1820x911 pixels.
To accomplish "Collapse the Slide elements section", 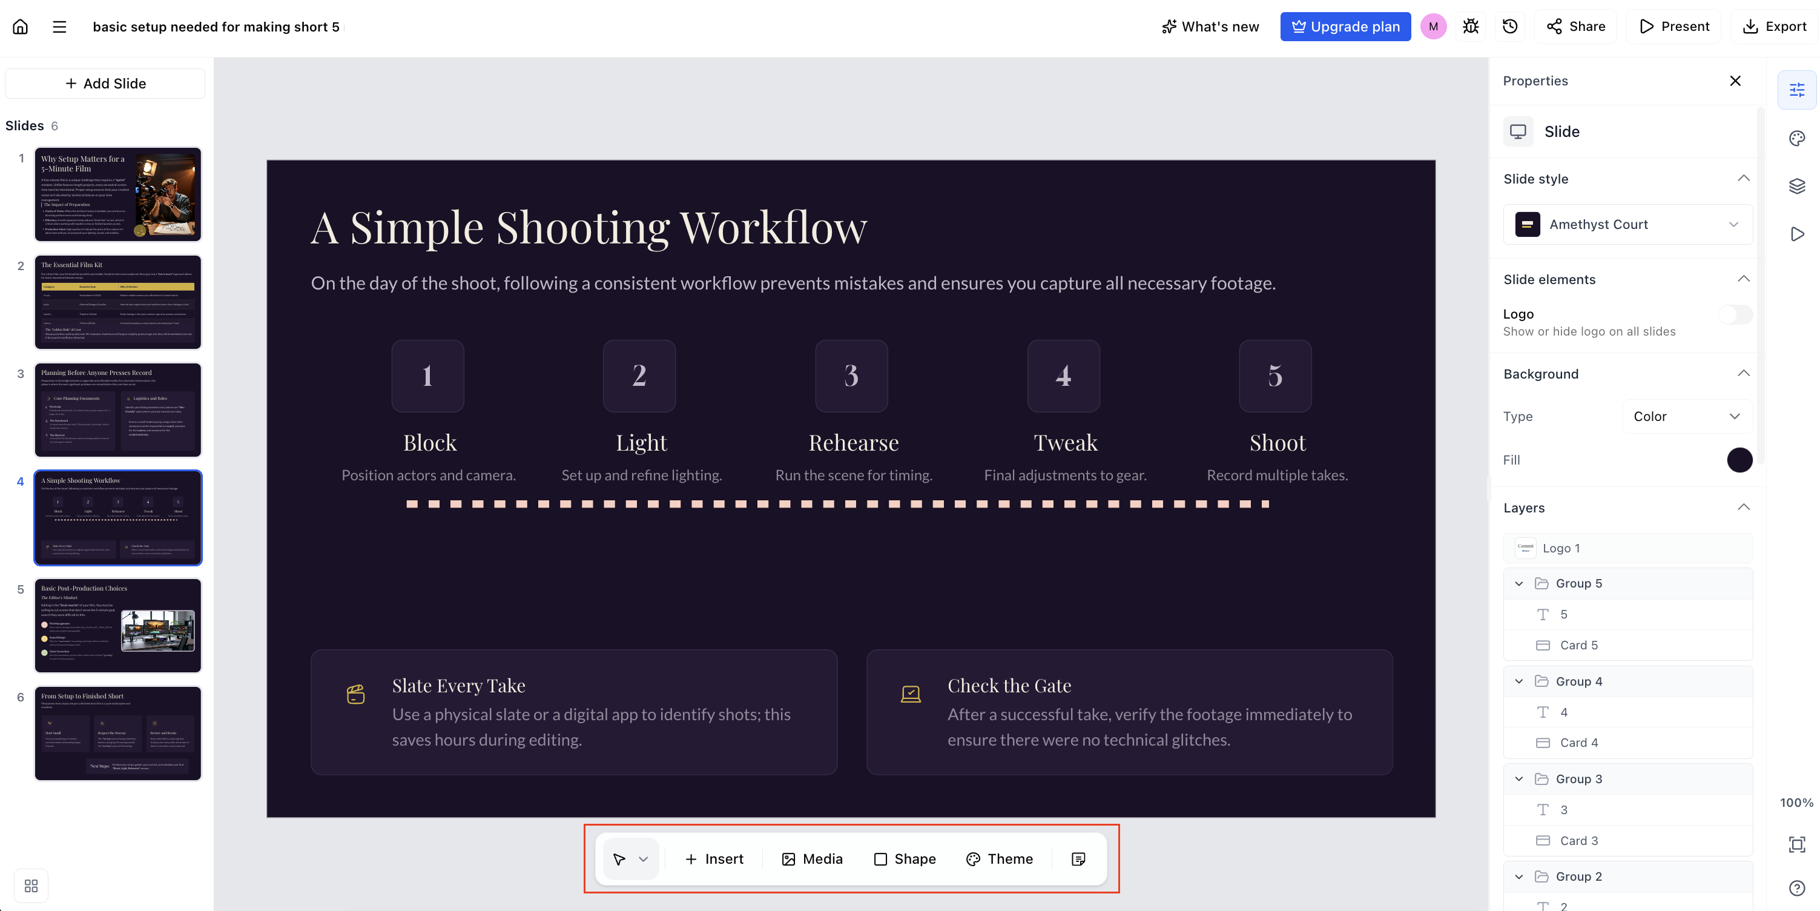I will [1743, 279].
